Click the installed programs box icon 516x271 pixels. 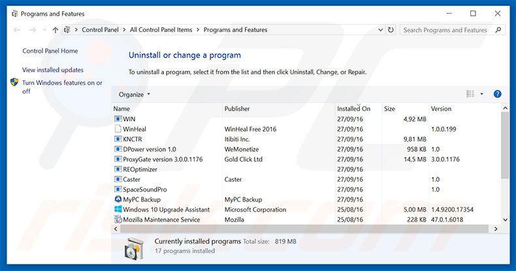[x=135, y=248]
